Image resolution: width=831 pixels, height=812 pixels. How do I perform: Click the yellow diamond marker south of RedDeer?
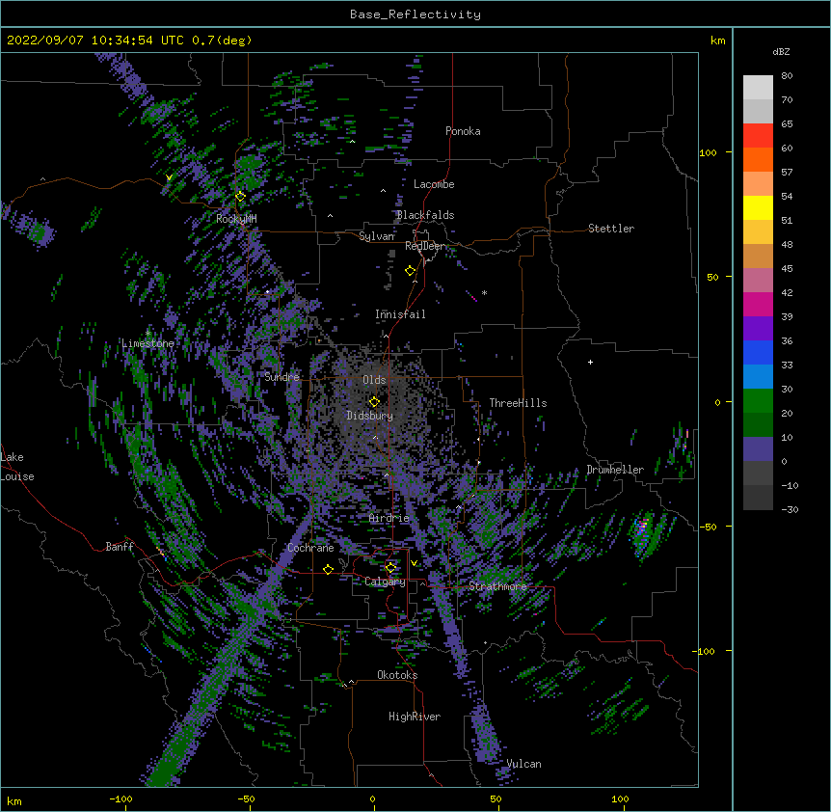[x=410, y=271]
